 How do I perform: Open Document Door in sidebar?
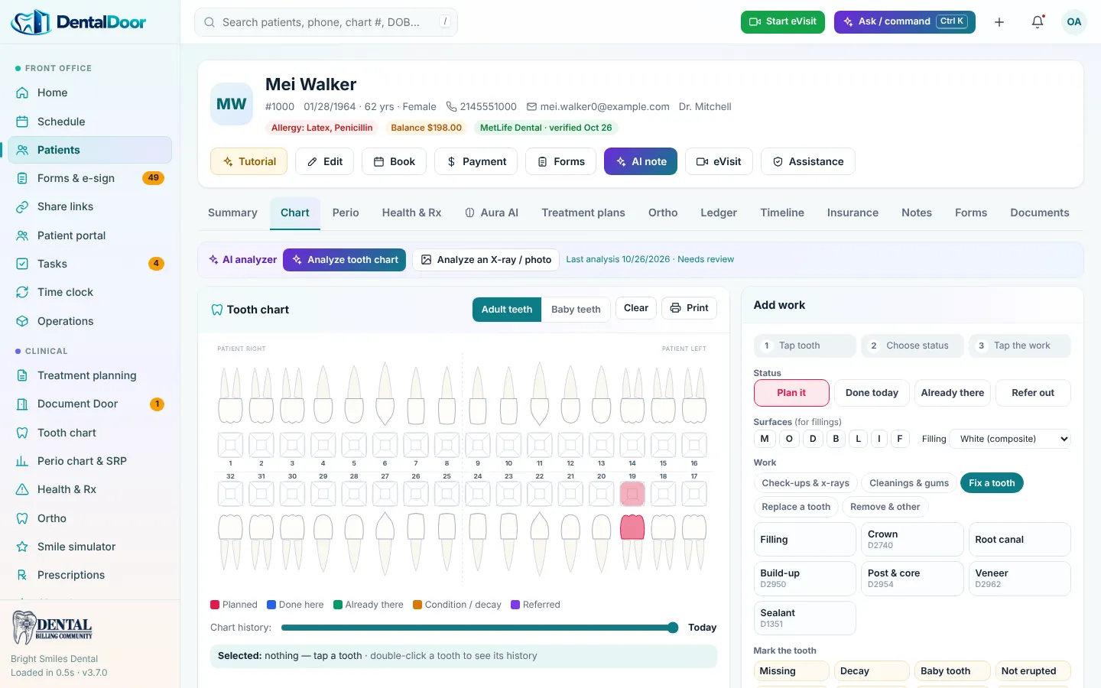89,404
